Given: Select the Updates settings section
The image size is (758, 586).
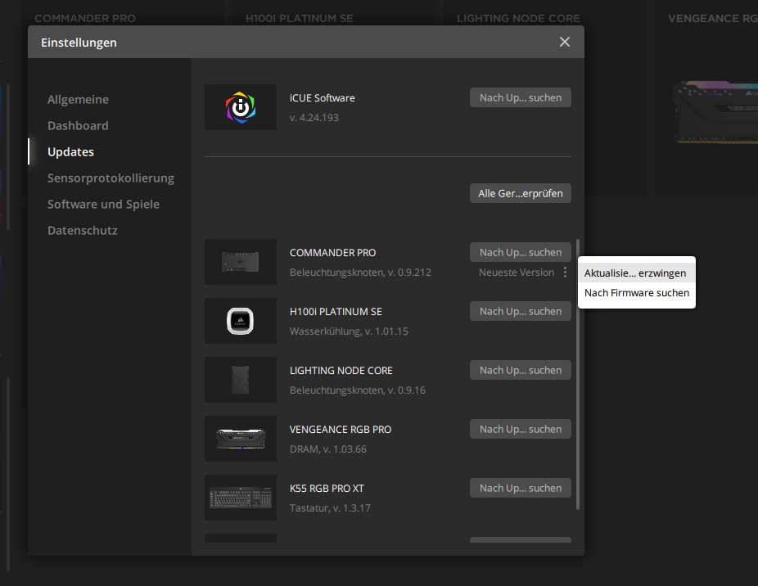Looking at the screenshot, I should tap(70, 151).
